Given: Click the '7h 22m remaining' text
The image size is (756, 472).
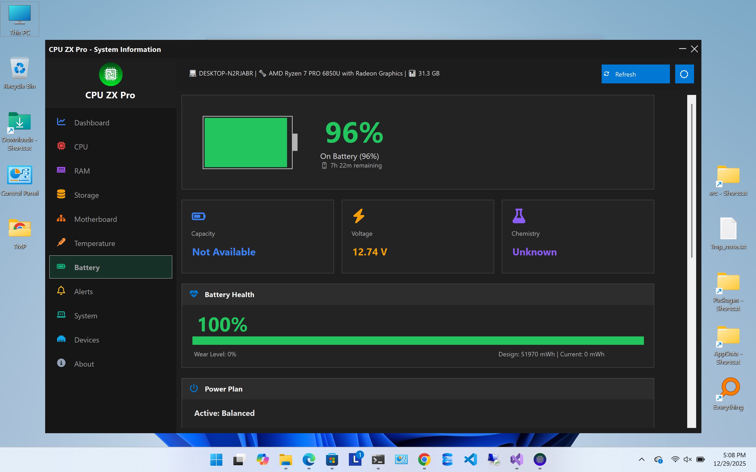Looking at the screenshot, I should tap(356, 165).
